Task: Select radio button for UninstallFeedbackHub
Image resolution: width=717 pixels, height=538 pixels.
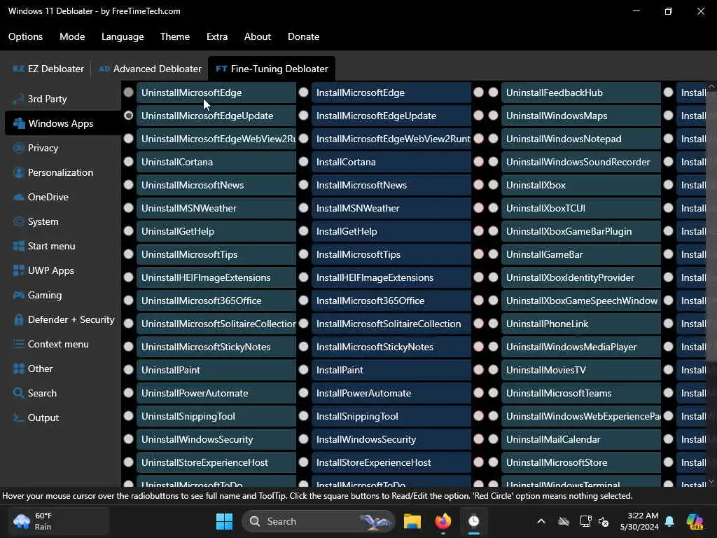Action: point(494,92)
